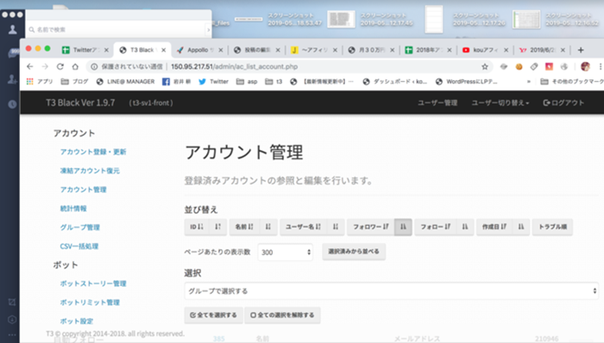
Task: Open the アプリ apps grid shortcut
Action: (40, 82)
